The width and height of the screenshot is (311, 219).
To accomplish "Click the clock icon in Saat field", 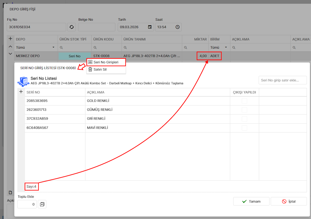I will 178,27.
